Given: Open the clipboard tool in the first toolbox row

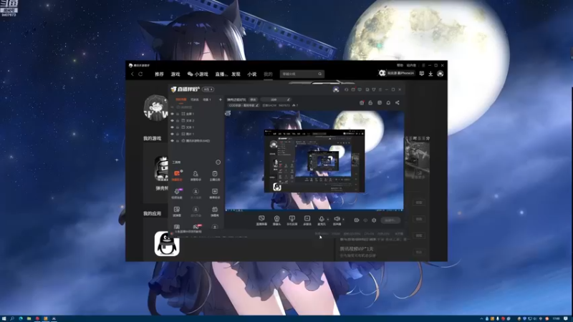Looking at the screenshot, I should tap(215, 175).
